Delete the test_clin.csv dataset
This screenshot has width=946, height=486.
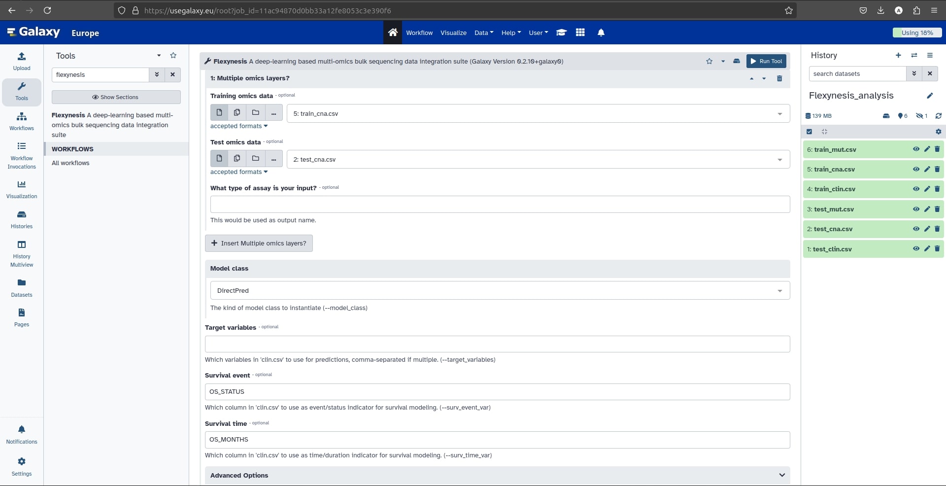click(937, 249)
